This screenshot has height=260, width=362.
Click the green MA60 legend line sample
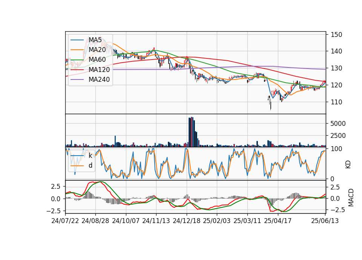[x=77, y=60]
